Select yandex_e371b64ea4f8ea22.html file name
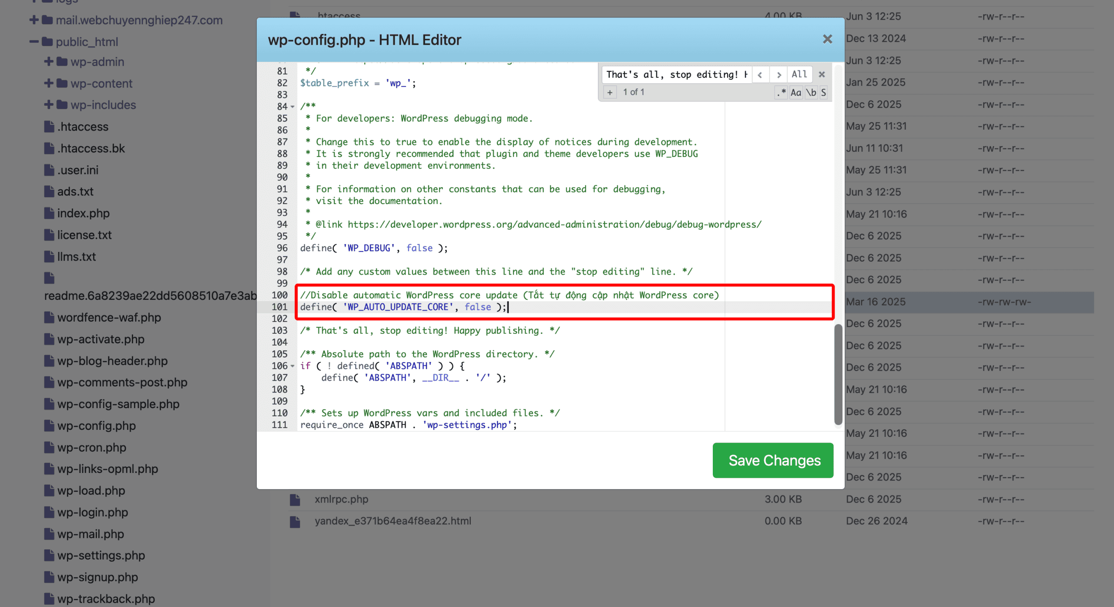This screenshot has height=607, width=1114. pos(393,521)
